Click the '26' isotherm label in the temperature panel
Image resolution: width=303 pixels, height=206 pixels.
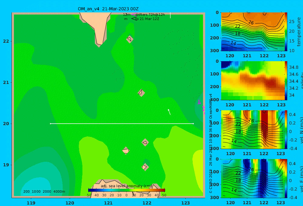click(251, 22)
